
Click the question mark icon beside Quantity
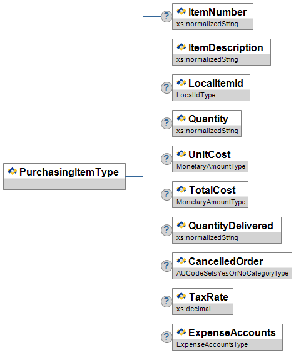[166, 123]
